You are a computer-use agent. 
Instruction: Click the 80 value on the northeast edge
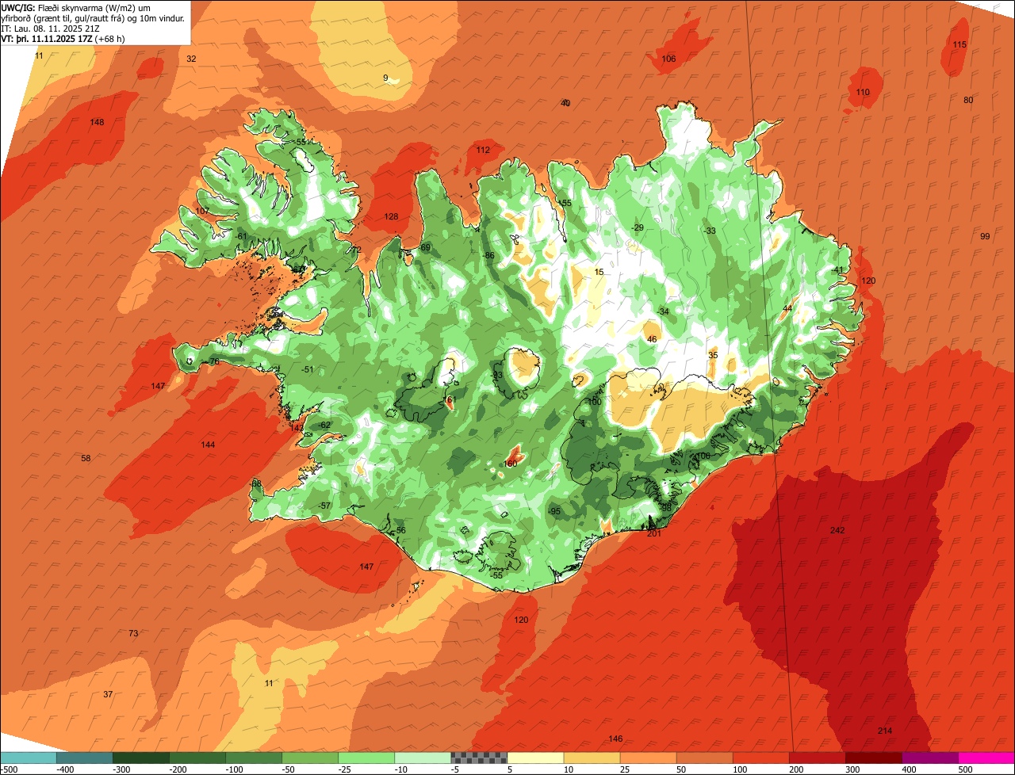click(x=968, y=100)
